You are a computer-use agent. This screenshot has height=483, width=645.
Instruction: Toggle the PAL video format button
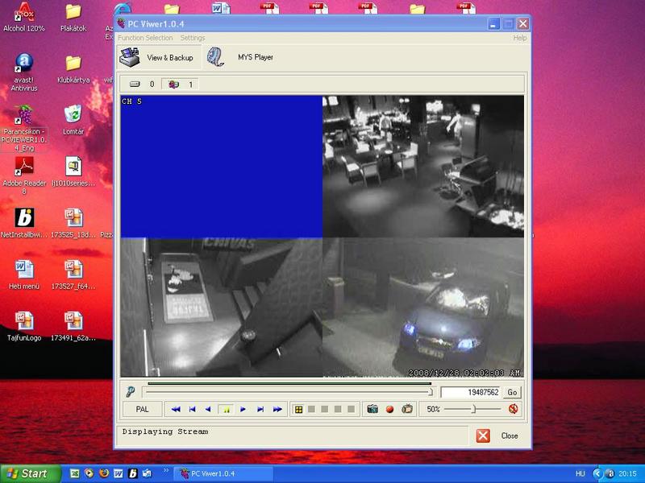pos(142,409)
